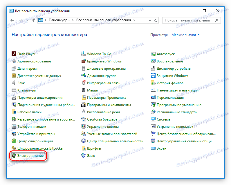Image resolution: width=231 pixels, height=185 pixels.
Task: Click the Панель упр... breadcrumb
Action: click(x=59, y=20)
